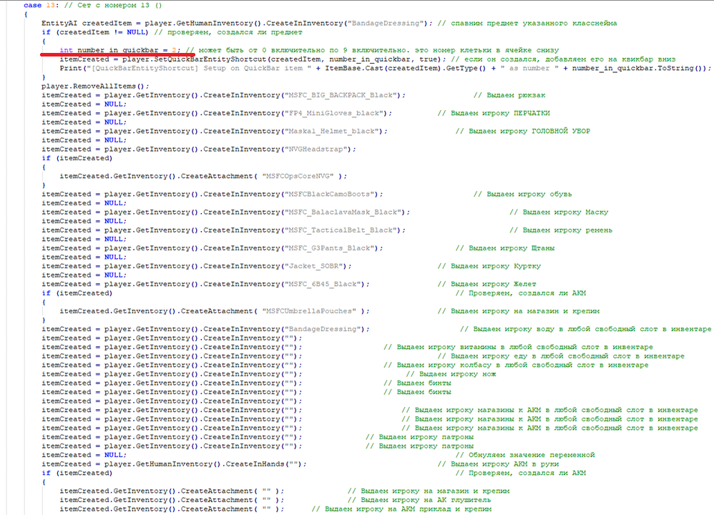Click the comment "Выдаем игроку Куртку"
Image resolution: width=714 pixels, height=515 pixels.
[489, 266]
